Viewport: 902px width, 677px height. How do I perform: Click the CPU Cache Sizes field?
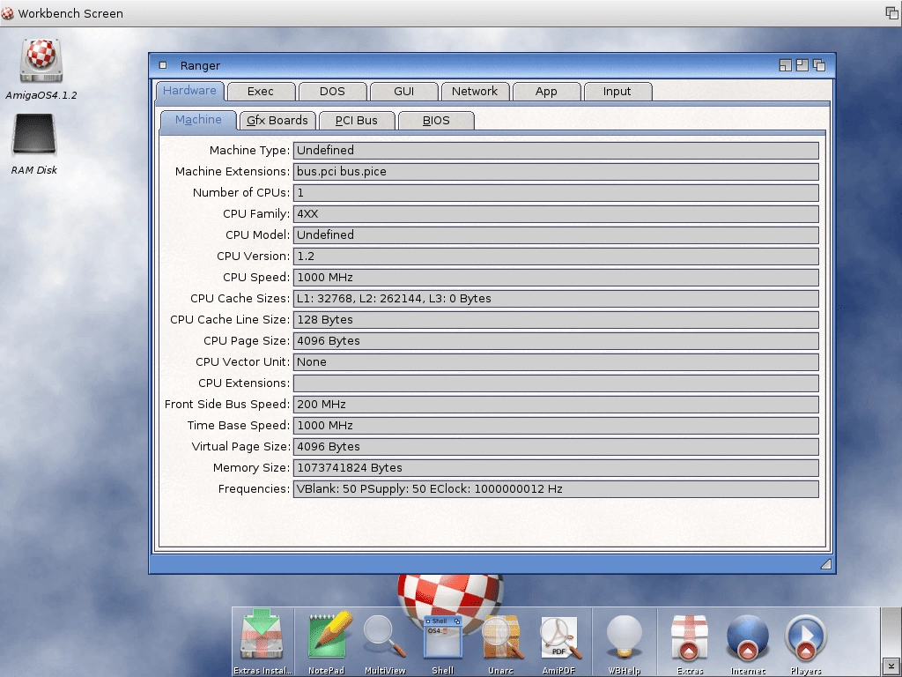tap(557, 299)
